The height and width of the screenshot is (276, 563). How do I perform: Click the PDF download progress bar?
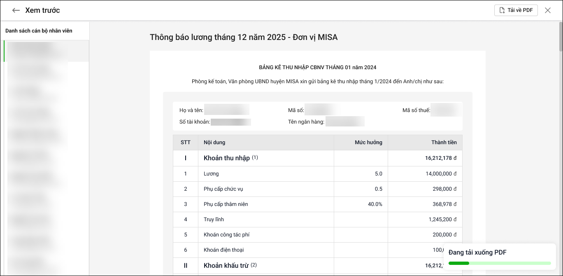[x=499, y=263]
